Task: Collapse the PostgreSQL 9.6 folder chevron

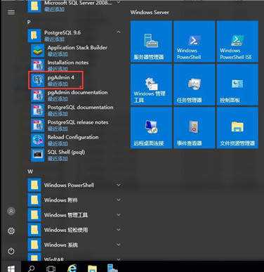Action: pos(119,32)
